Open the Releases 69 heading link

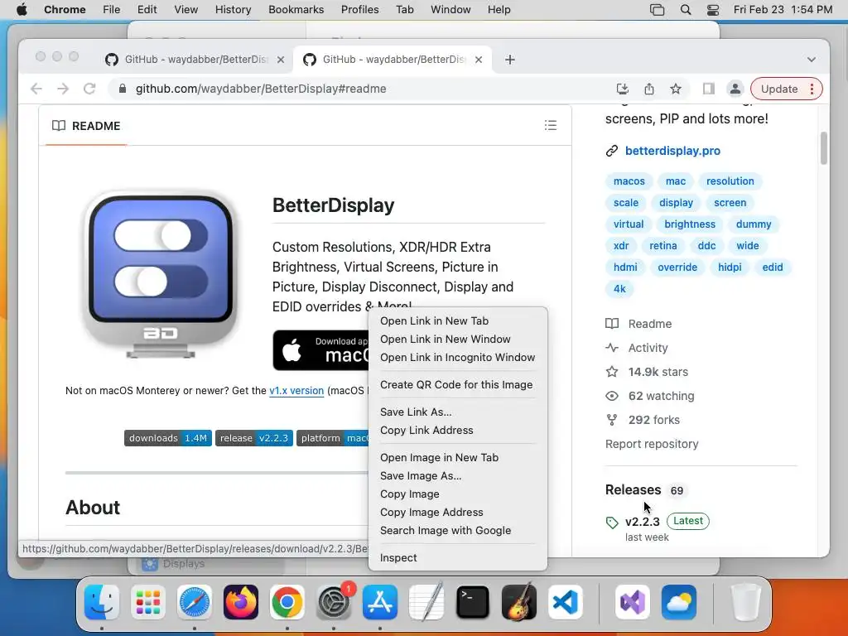coord(646,490)
